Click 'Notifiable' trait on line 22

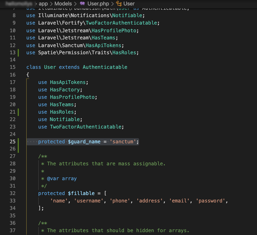pos(65,119)
